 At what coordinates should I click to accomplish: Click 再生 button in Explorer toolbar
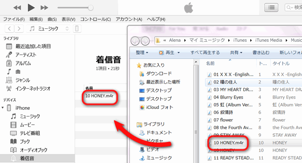pos(167,52)
